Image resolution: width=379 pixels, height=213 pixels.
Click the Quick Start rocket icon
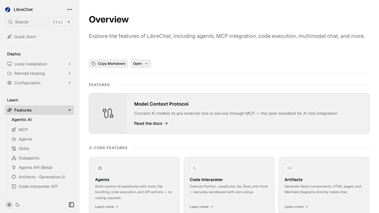point(9,37)
